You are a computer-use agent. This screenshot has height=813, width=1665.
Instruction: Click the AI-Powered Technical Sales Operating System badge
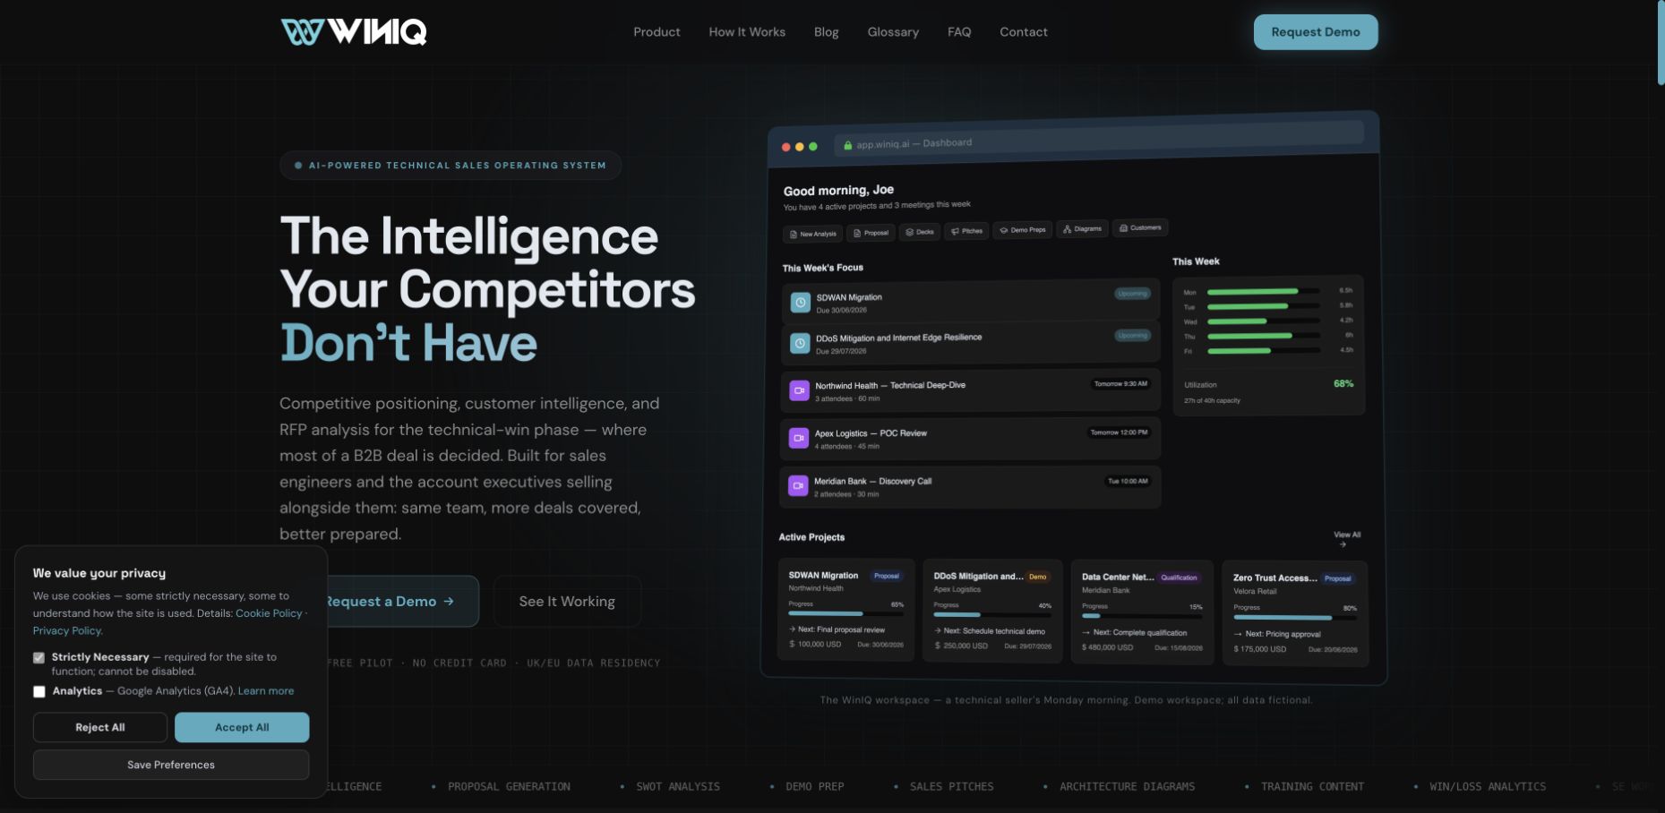(x=451, y=166)
